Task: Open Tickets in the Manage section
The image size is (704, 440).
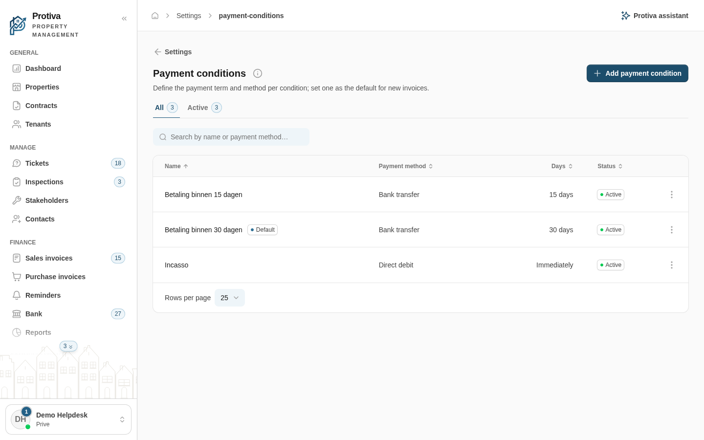Action: pos(68,163)
